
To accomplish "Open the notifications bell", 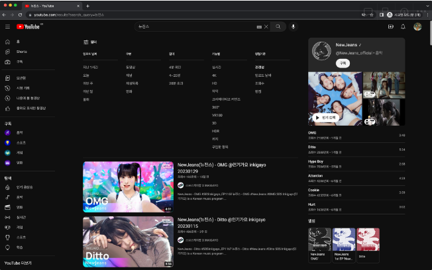I will click(403, 26).
